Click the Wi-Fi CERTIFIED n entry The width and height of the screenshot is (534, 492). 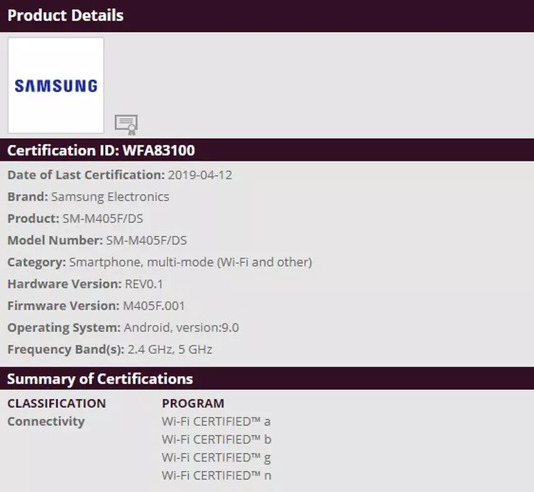(216, 476)
